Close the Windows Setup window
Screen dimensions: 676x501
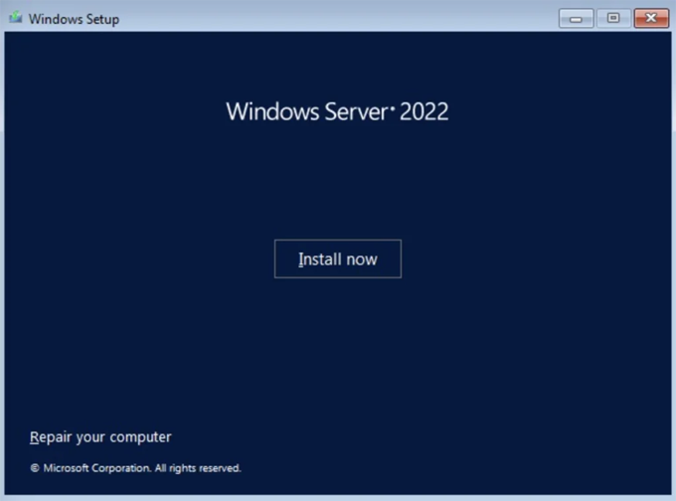click(651, 18)
